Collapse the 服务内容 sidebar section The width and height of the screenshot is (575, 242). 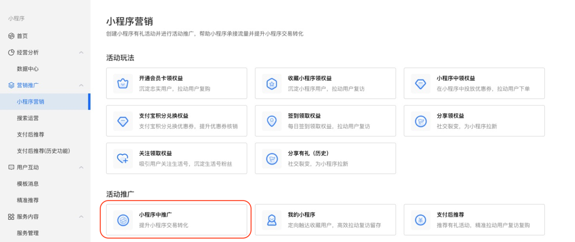click(x=81, y=217)
